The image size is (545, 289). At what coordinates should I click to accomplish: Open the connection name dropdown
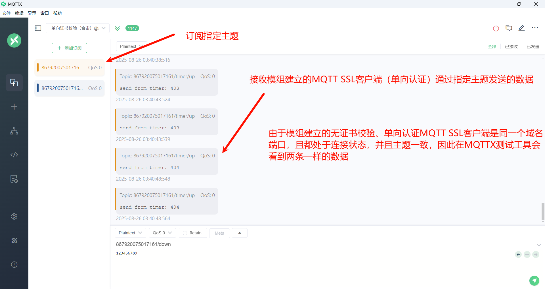(77, 28)
